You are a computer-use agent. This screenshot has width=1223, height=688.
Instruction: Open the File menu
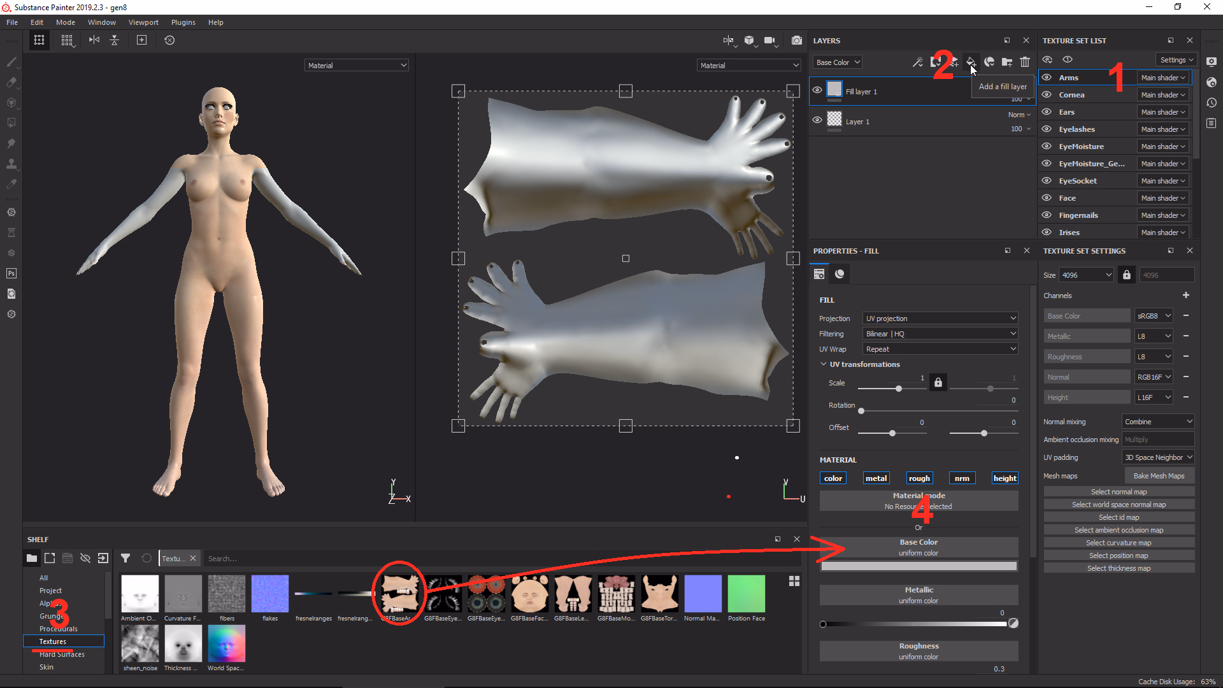[12, 22]
